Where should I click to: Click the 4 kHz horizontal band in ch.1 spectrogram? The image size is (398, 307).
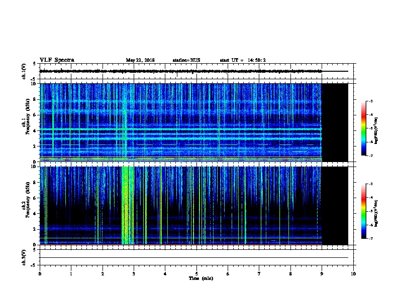[181, 129]
